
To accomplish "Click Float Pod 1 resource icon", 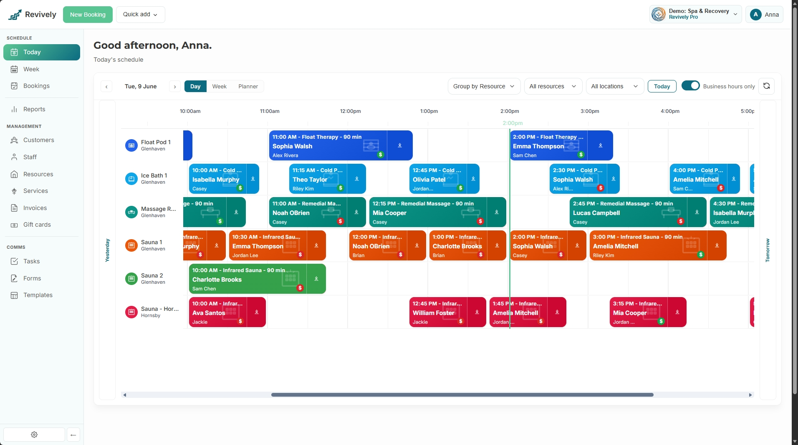I will coord(131,145).
